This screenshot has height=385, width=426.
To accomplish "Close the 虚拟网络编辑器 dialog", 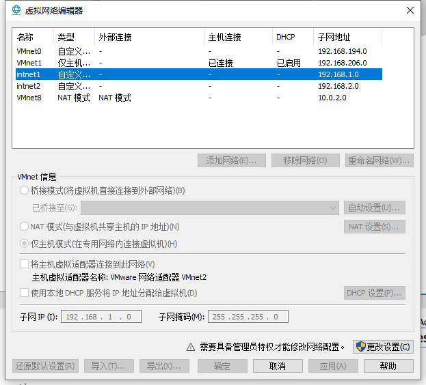I will (410, 10).
